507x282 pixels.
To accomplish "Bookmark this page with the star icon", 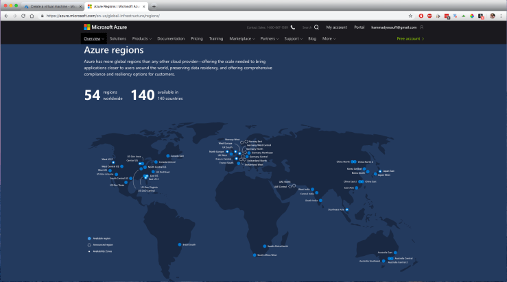I will (x=410, y=16).
